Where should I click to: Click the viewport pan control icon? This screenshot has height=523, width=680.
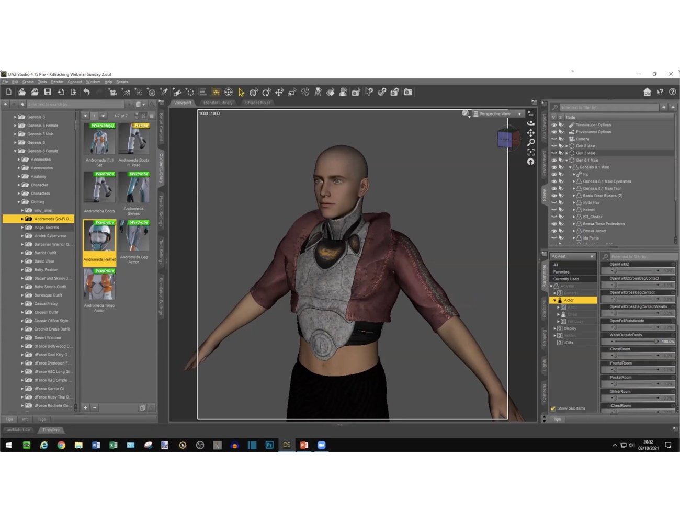(x=531, y=133)
